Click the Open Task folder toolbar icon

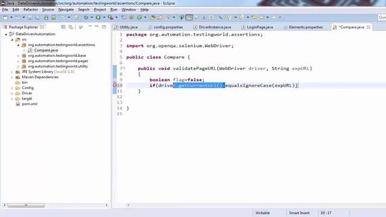tap(160, 17)
